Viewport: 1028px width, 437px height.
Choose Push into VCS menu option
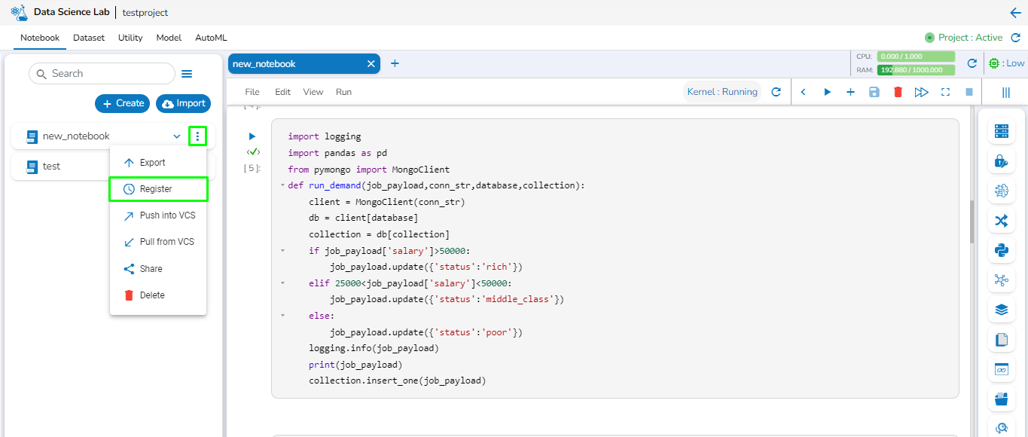pyautogui.click(x=167, y=215)
